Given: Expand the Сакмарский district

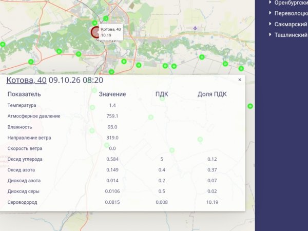Looking at the screenshot, I should 271,24.
